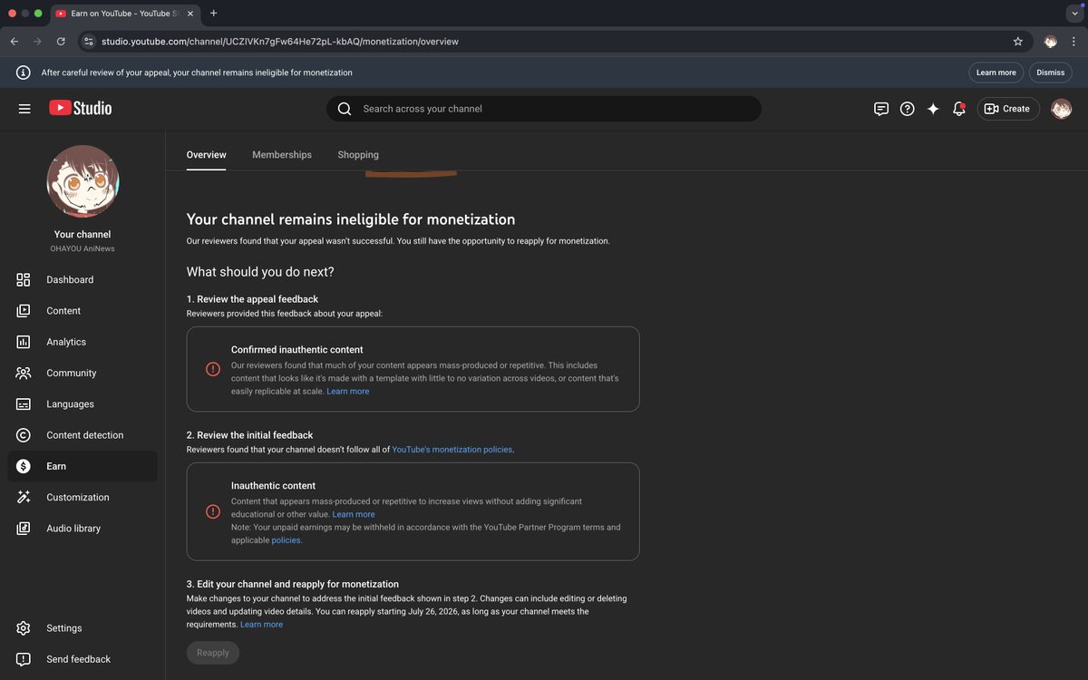Screen dimensions: 1088x680
Task: Click the Languages subtitles icon
Action: (24, 404)
